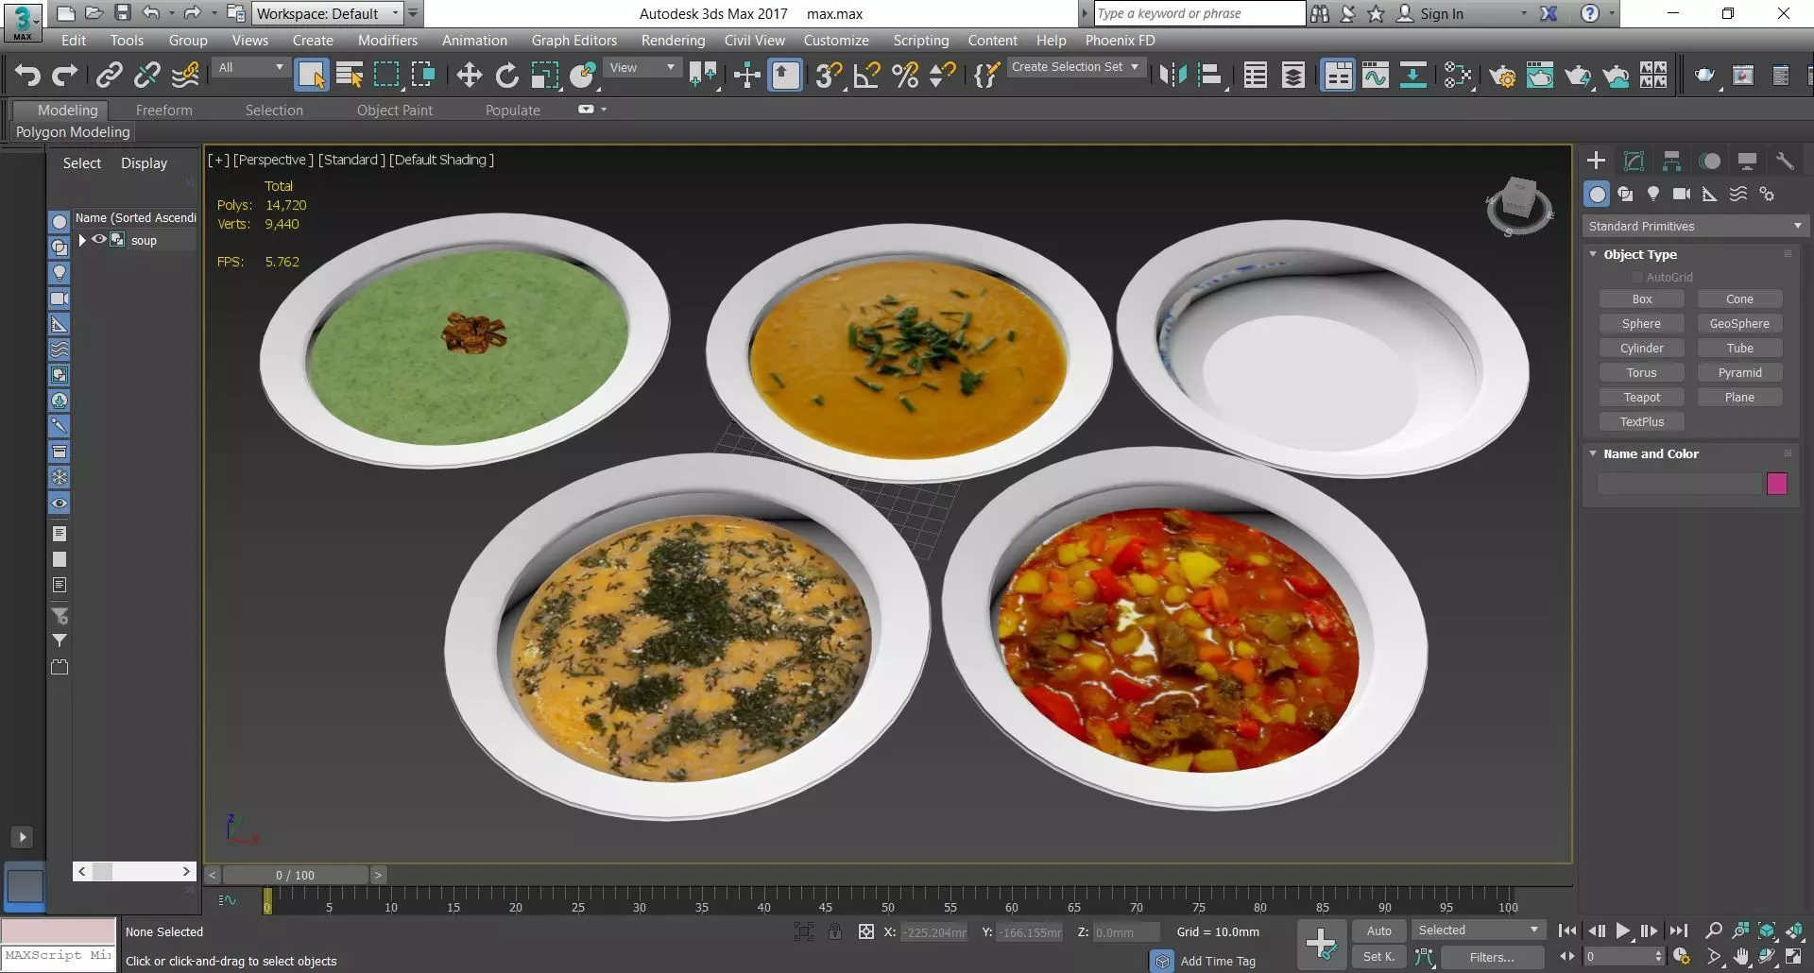Open Schematic View icon
1814x973 pixels.
pyautogui.click(x=1413, y=76)
